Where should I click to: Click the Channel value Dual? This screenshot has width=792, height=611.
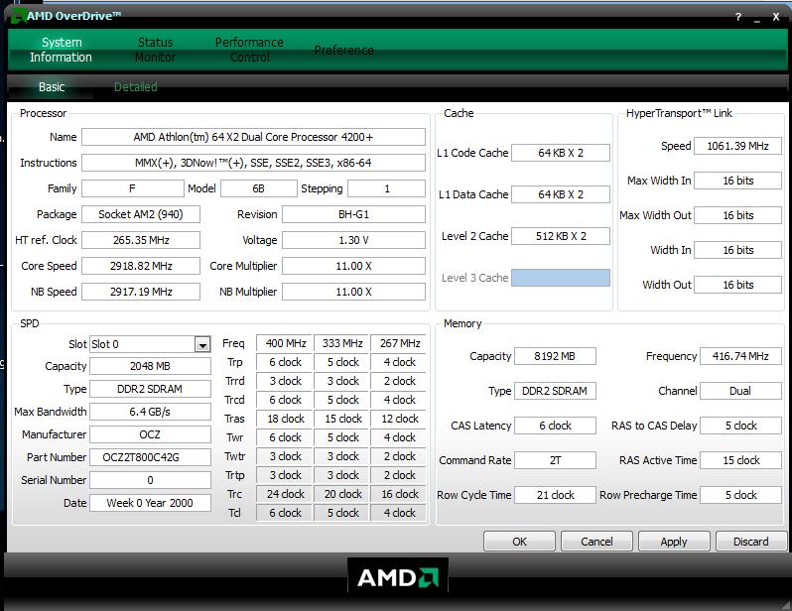[x=740, y=391]
